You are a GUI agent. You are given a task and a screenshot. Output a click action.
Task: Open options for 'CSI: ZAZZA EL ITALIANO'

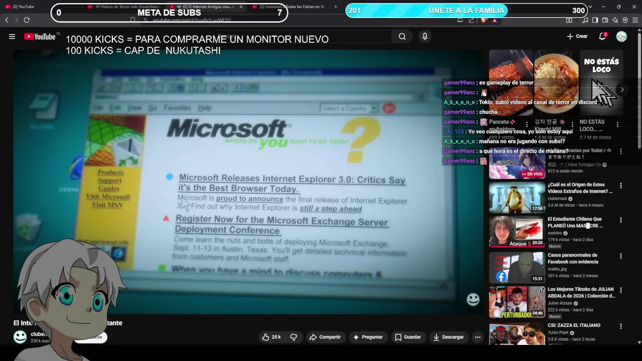coord(621,326)
